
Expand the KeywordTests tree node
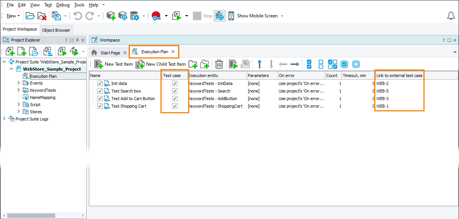pos(18,90)
